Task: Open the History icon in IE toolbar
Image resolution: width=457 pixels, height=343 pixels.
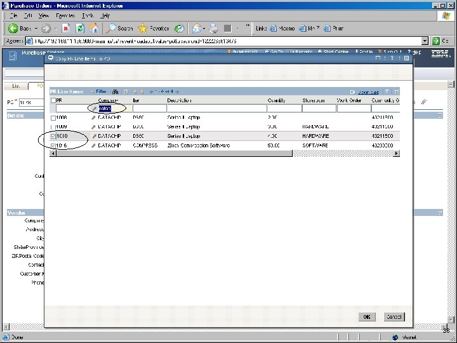Action: [x=179, y=29]
